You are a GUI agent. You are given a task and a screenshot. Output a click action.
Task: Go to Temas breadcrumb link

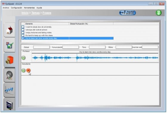(x=35, y=13)
